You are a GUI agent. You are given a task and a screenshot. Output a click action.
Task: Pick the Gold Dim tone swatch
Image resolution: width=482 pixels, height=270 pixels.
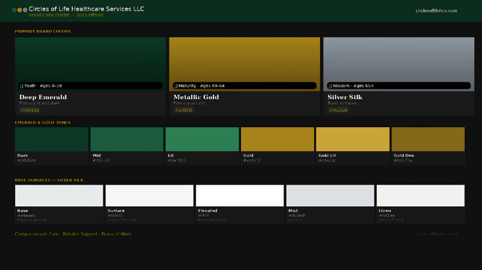click(x=428, y=139)
